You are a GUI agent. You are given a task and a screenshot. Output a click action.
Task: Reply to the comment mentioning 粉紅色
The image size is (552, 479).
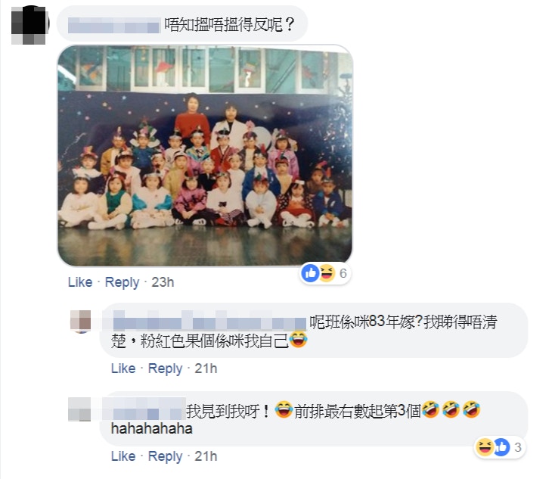(165, 369)
